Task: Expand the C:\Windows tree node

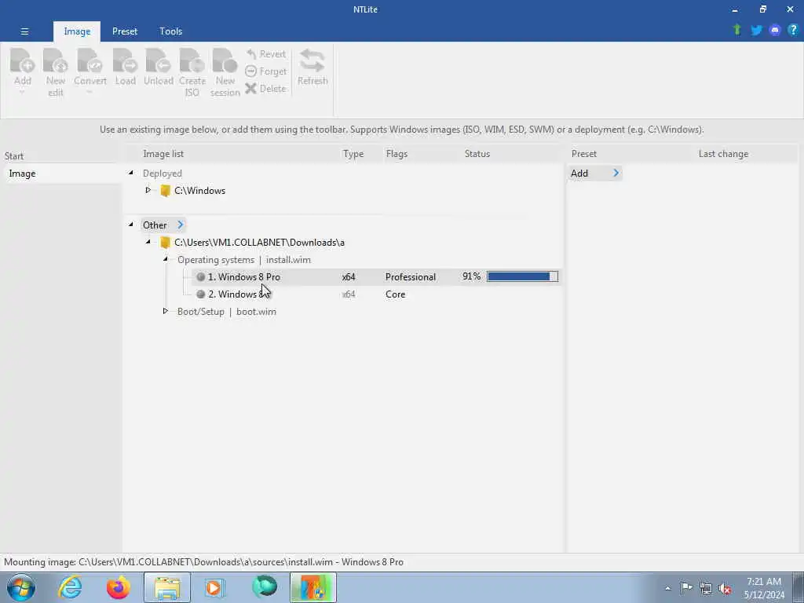Action: (x=148, y=190)
